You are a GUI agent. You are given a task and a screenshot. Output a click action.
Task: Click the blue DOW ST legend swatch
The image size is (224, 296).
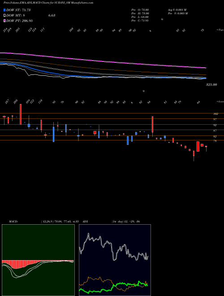click(x=5, y=10)
